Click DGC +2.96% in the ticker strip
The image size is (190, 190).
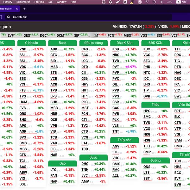tap(47, 35)
